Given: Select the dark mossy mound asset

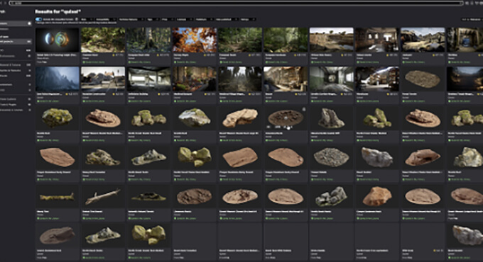Looking at the screenshot, I should tap(148, 196).
